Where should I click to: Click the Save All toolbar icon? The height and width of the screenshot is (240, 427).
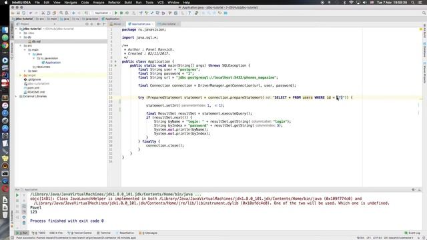[18, 13]
